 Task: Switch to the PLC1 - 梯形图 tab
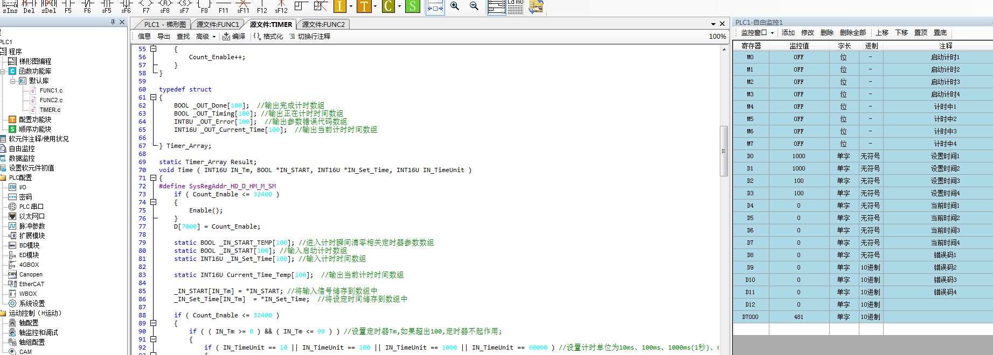coord(165,24)
